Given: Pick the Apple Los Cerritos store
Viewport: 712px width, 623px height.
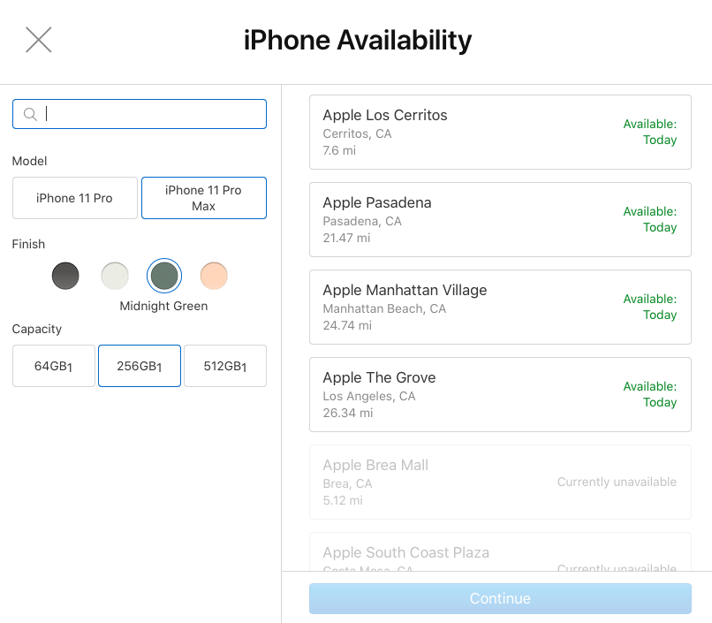Looking at the screenshot, I should pyautogui.click(x=500, y=133).
